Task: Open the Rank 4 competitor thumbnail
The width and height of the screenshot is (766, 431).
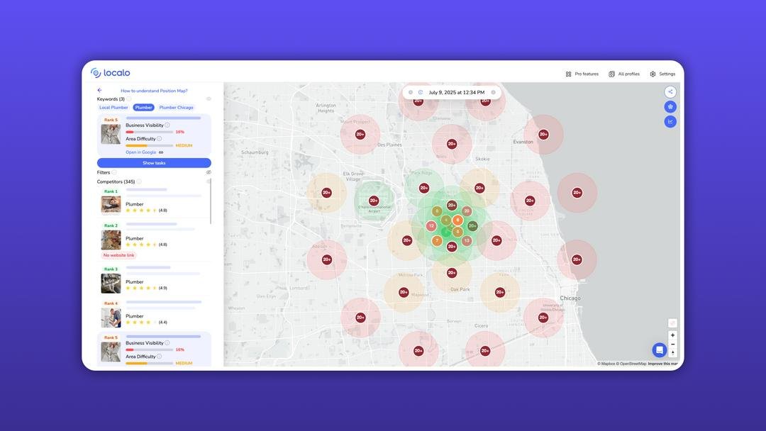Action: [111, 318]
